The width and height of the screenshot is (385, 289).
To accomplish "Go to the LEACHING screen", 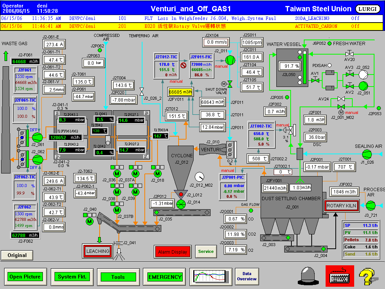I will point(98,251).
